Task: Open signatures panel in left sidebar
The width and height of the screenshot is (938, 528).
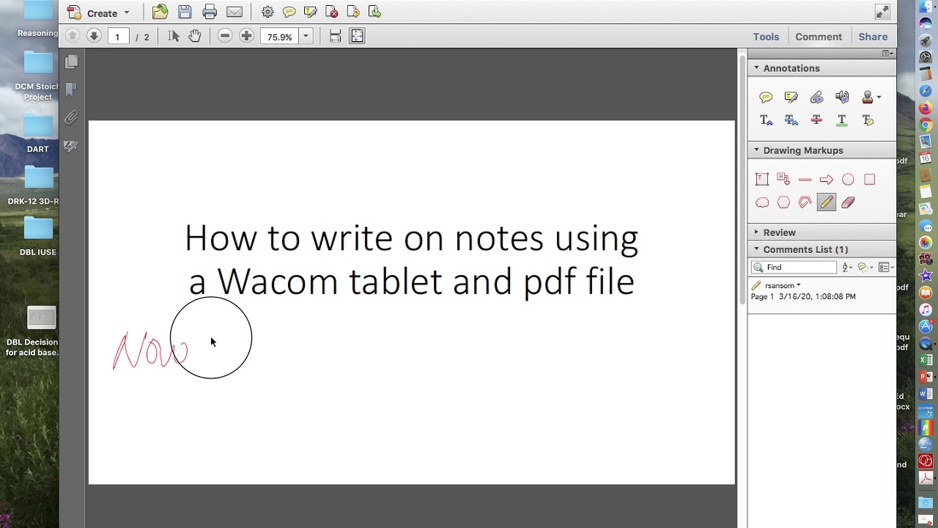Action: coord(71,146)
